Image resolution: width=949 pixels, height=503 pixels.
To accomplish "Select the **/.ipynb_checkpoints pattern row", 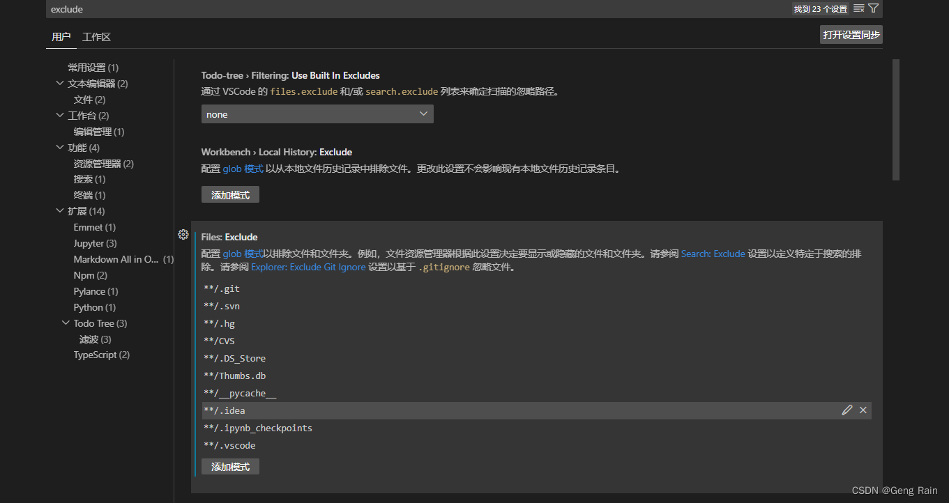I will point(537,428).
